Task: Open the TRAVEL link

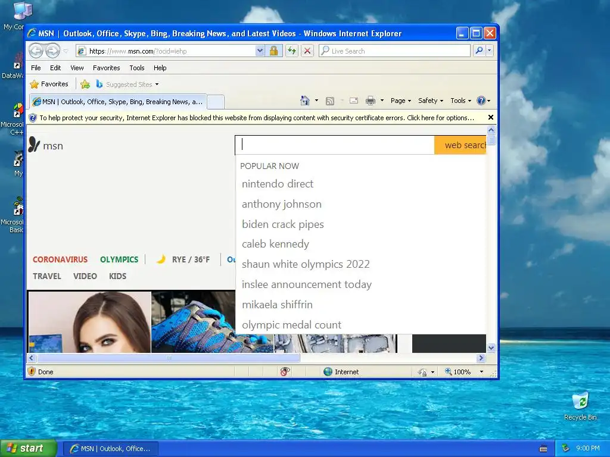Action: coord(46,276)
